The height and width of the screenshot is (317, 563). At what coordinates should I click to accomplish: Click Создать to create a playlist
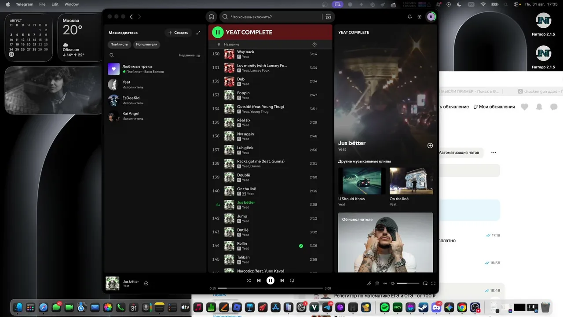pos(178,33)
